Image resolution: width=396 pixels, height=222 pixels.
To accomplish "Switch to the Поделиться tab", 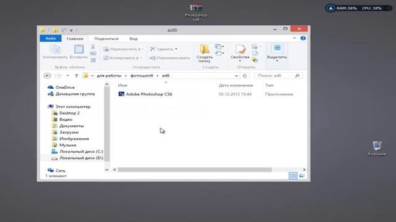I will coord(106,38).
